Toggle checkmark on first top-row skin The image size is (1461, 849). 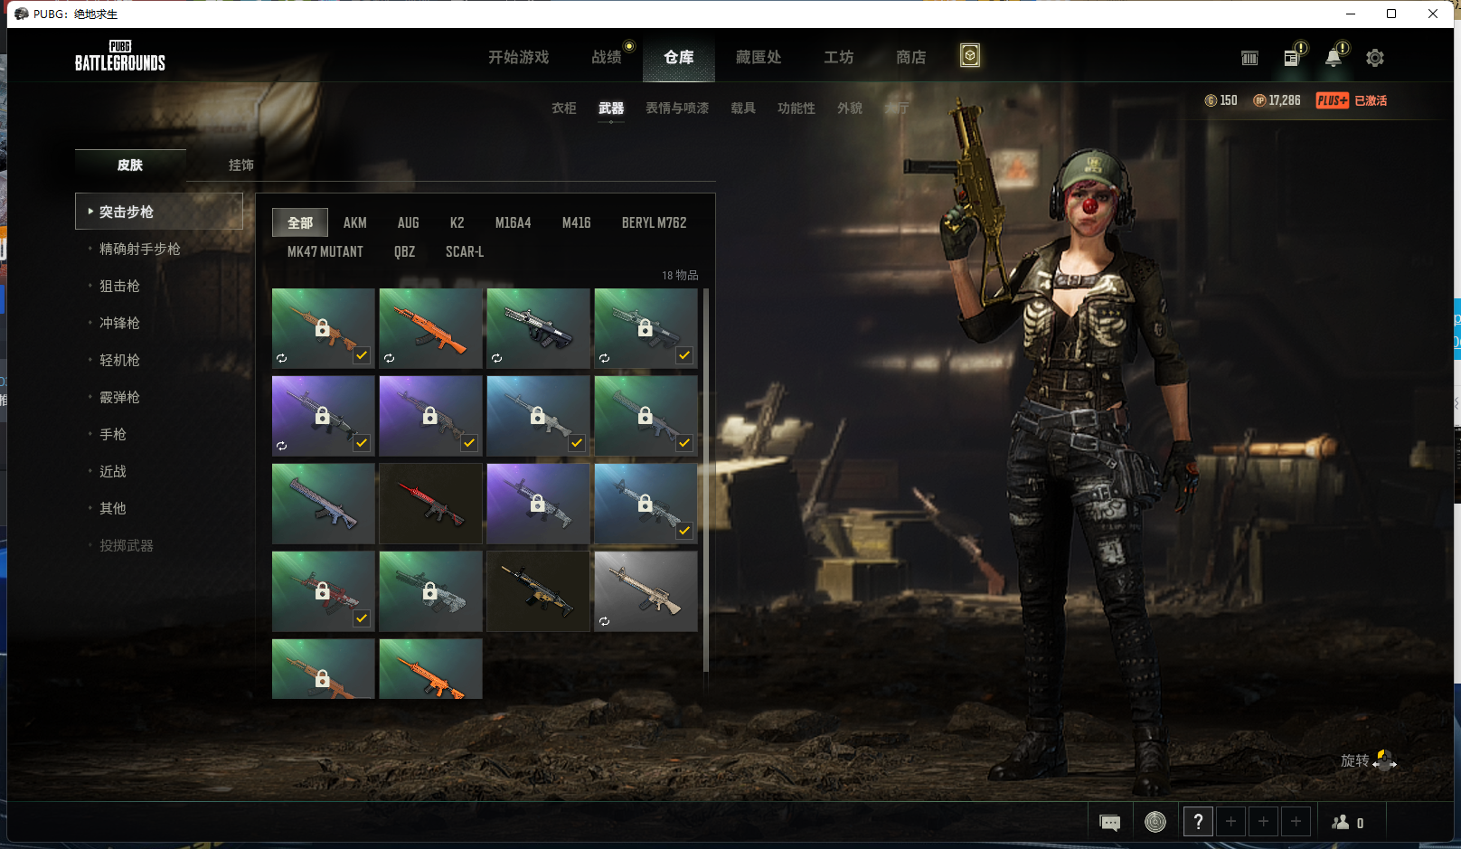(x=362, y=355)
